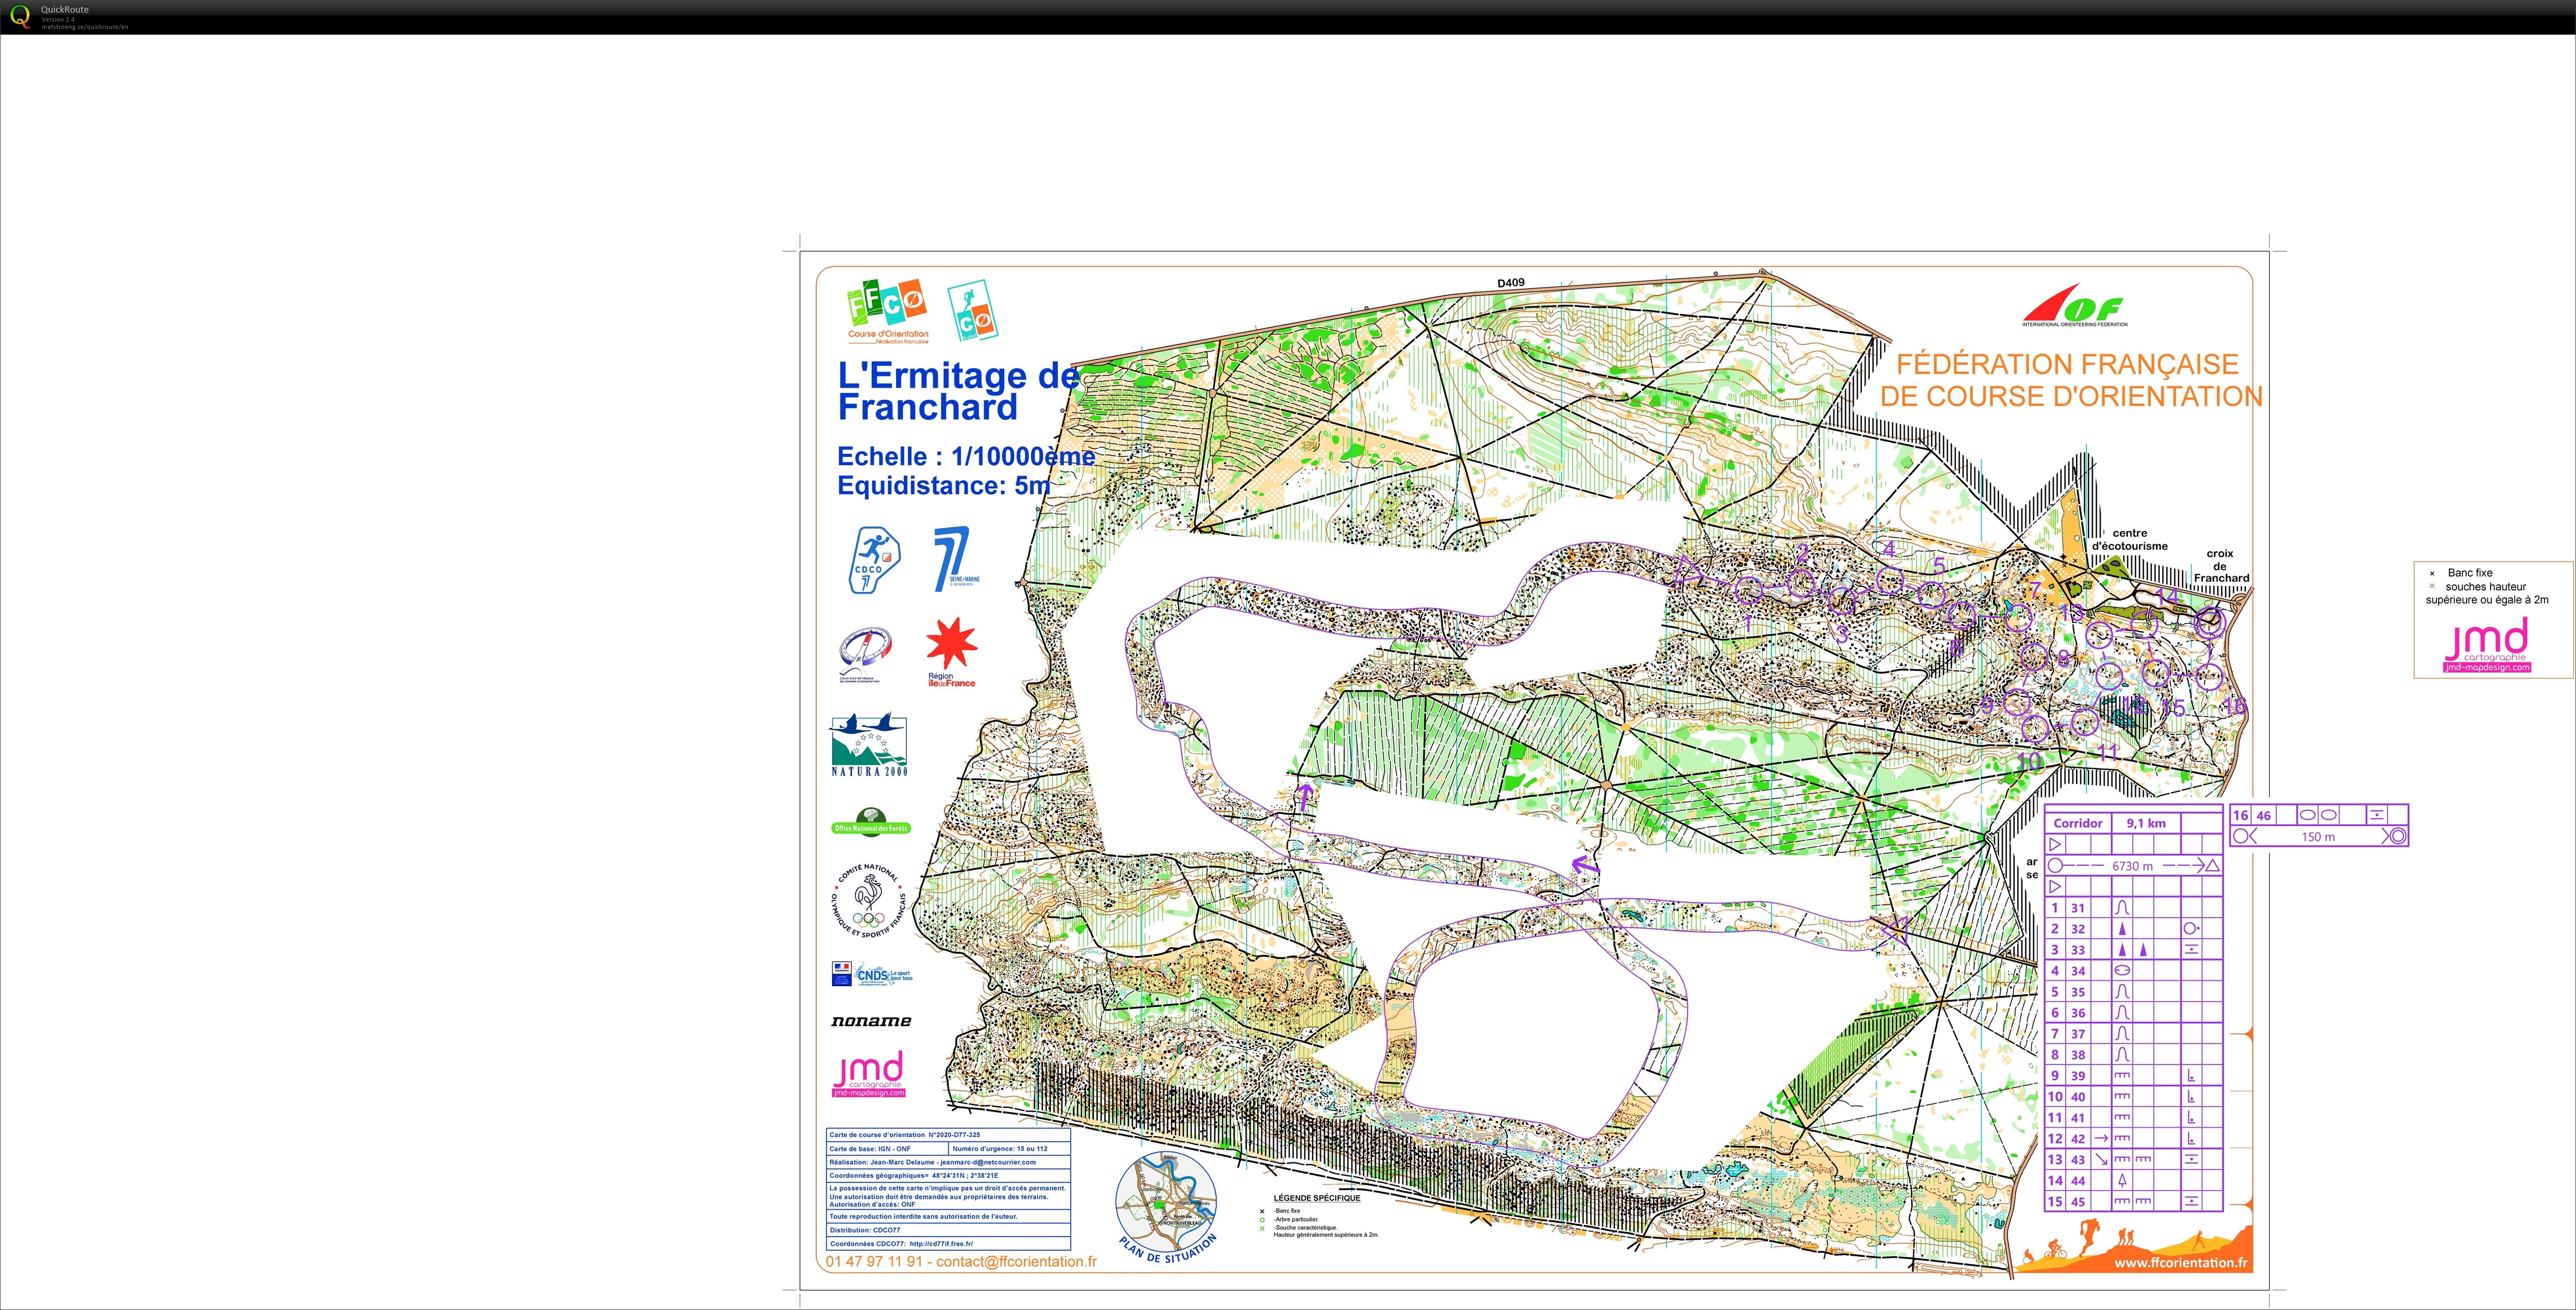Open the www.ffcorientation.fr link
2576x1310 pixels.
click(2181, 1262)
